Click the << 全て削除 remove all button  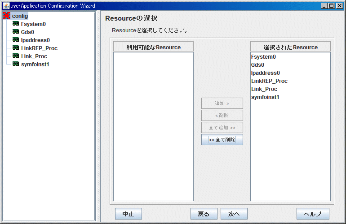[x=222, y=139]
